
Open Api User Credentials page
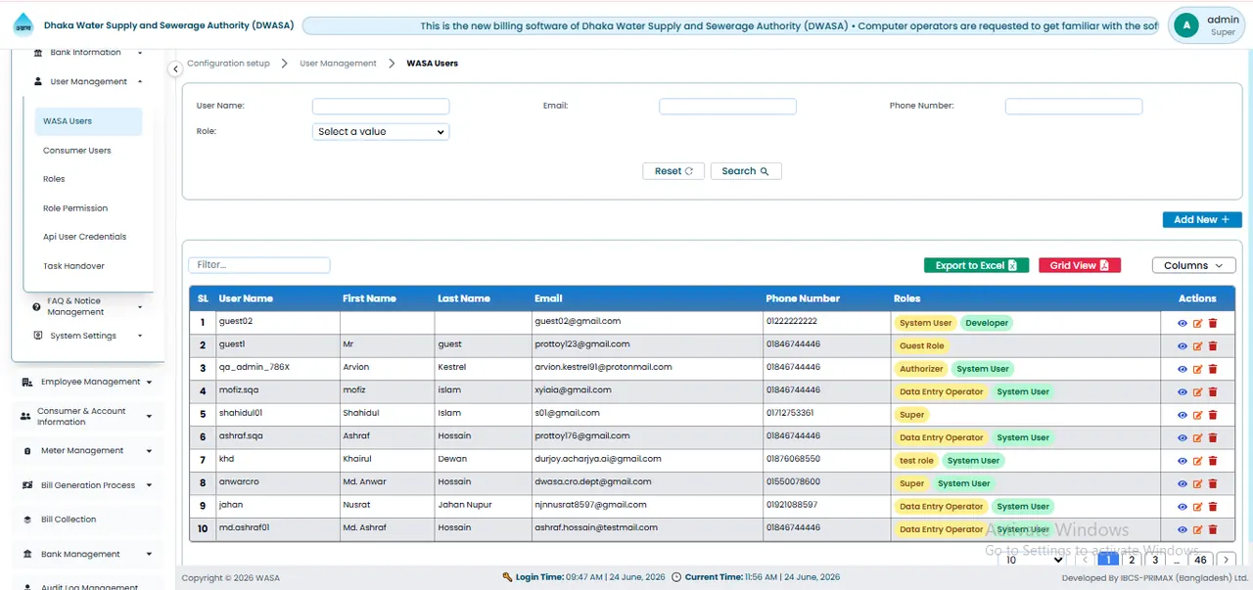tap(84, 237)
